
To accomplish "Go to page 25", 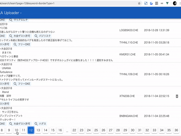I will point(96,130).
